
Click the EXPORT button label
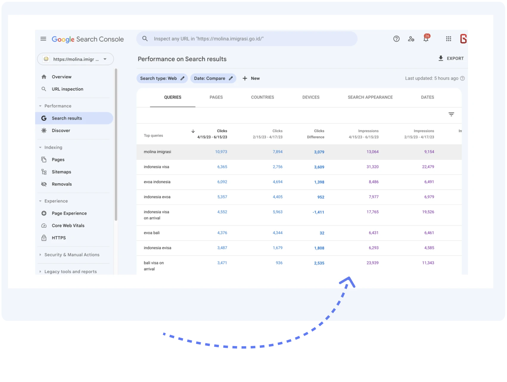[x=455, y=58]
